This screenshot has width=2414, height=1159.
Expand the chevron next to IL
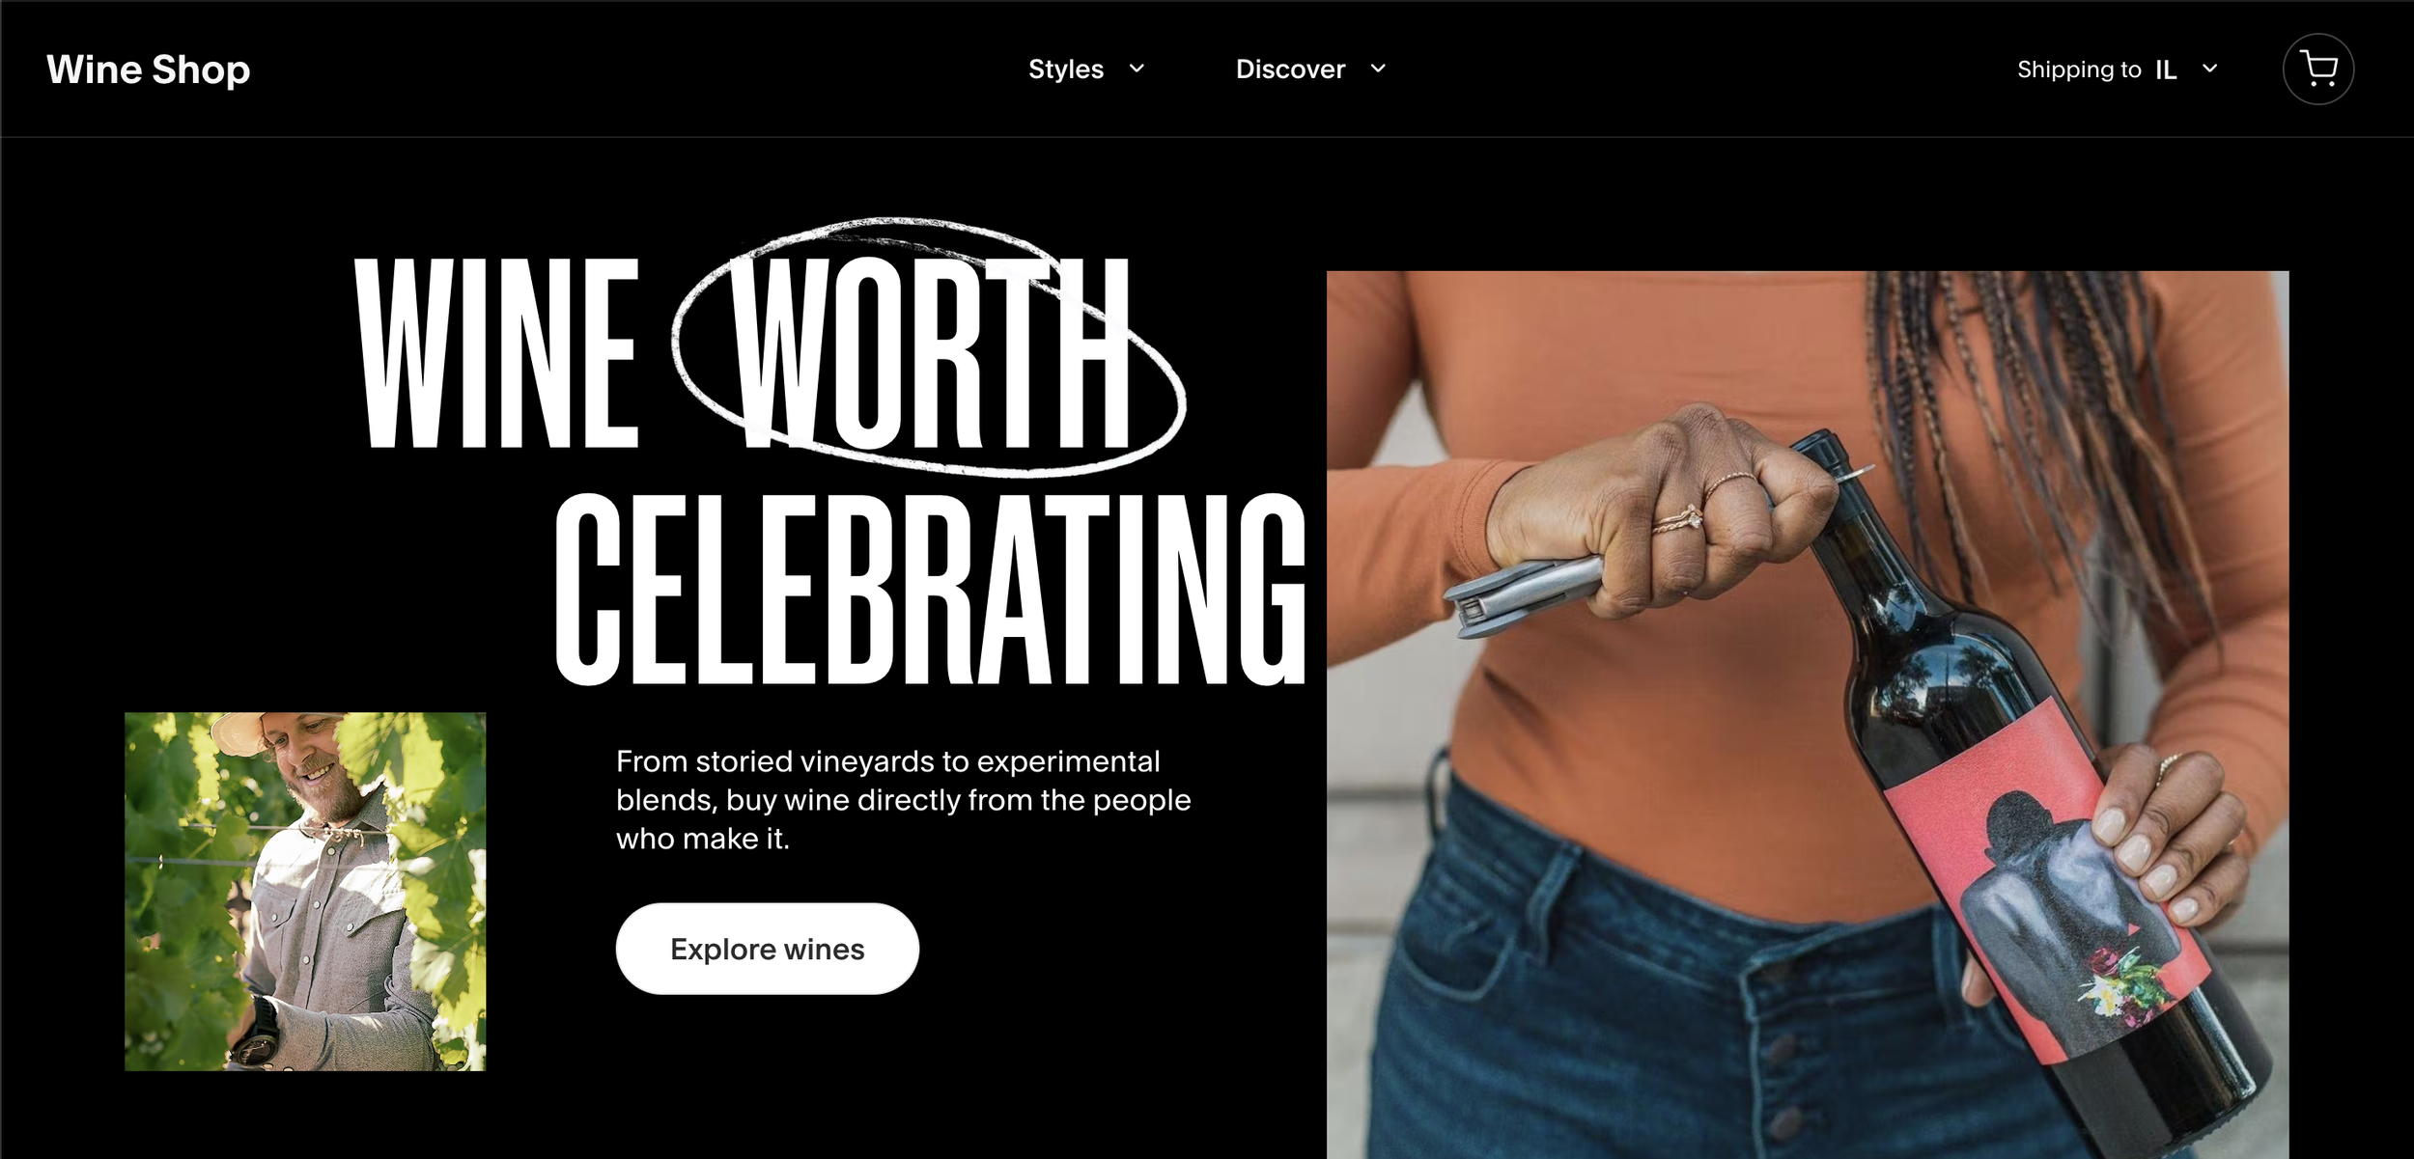[x=2209, y=69]
